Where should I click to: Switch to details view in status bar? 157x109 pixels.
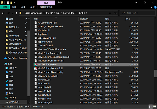point(150,107)
